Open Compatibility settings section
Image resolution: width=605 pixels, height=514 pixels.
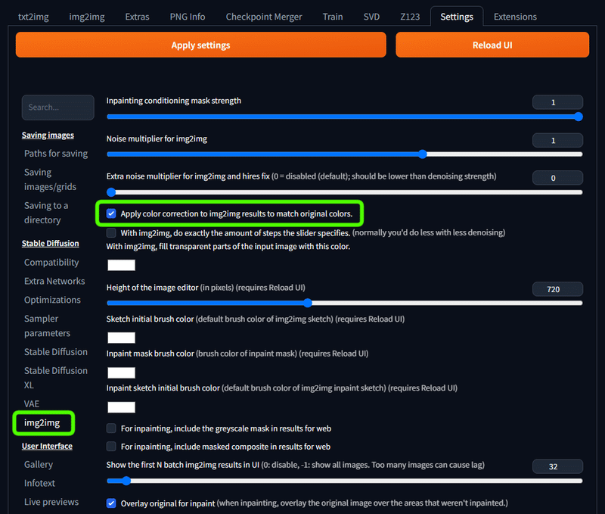tap(51, 262)
